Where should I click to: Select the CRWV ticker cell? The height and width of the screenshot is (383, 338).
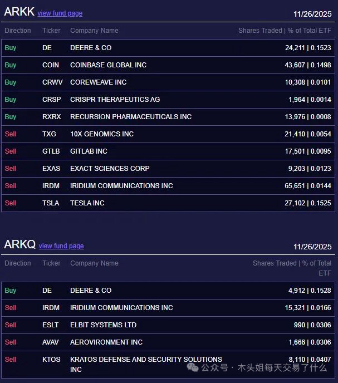click(52, 82)
